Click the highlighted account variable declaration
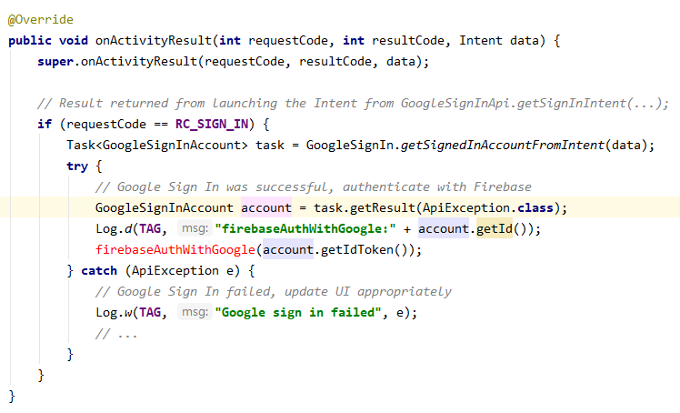Viewport: 680px width, 413px height. click(266, 207)
